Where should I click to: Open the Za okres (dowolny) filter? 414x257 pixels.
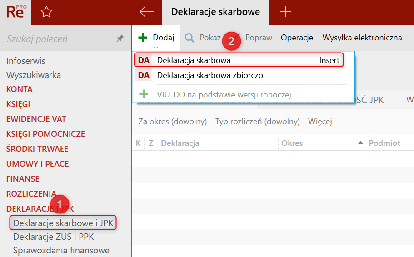point(172,121)
